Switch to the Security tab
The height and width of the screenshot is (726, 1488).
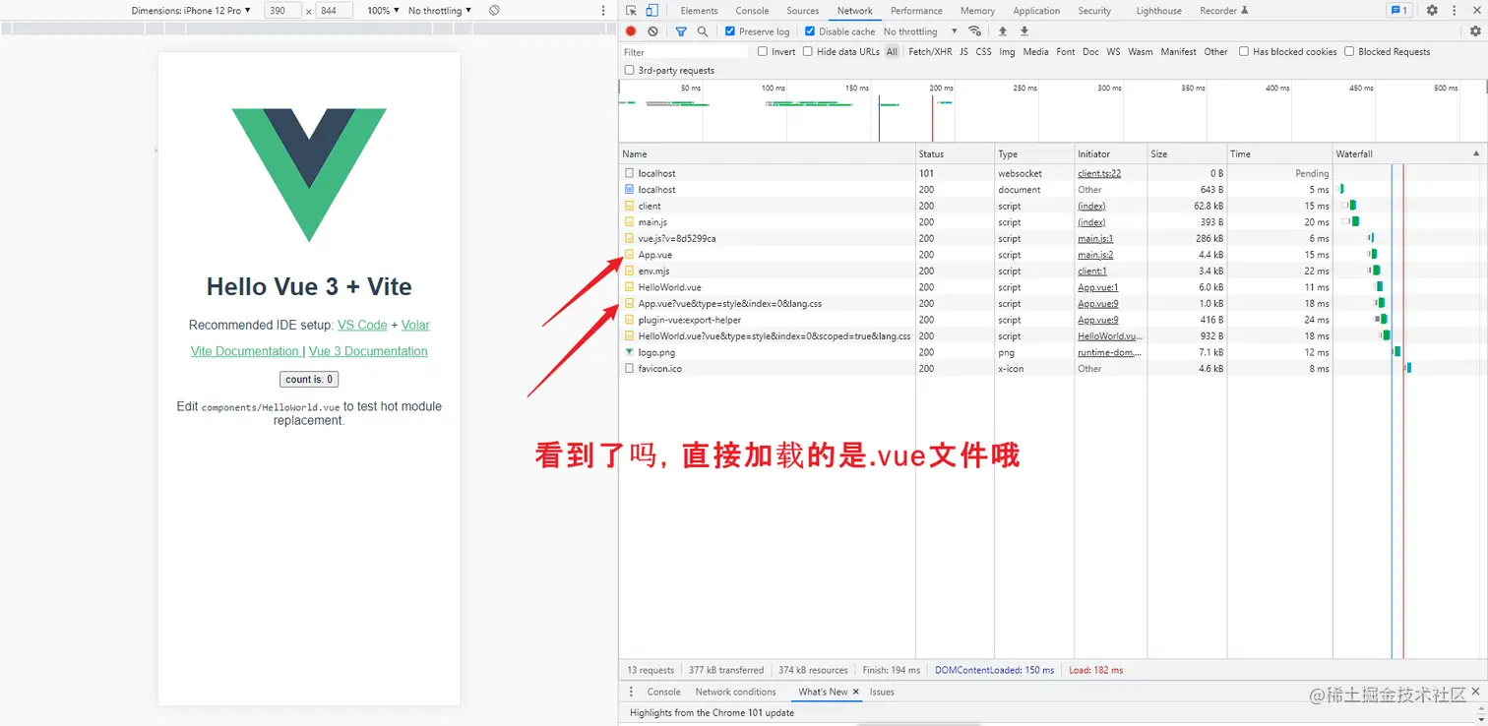point(1094,11)
